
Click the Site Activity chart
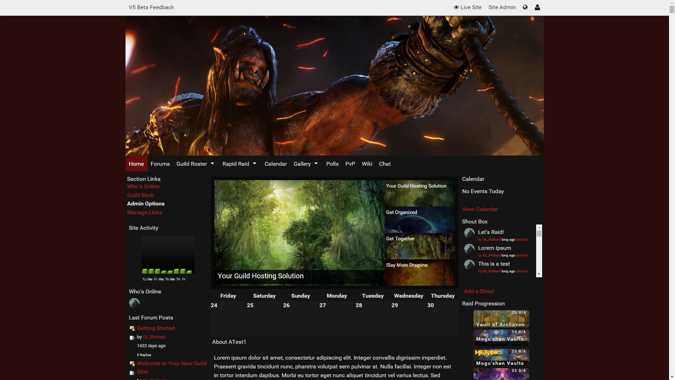point(168,255)
